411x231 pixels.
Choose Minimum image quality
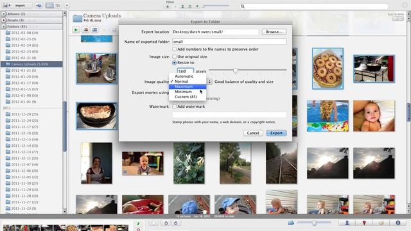coord(188,92)
